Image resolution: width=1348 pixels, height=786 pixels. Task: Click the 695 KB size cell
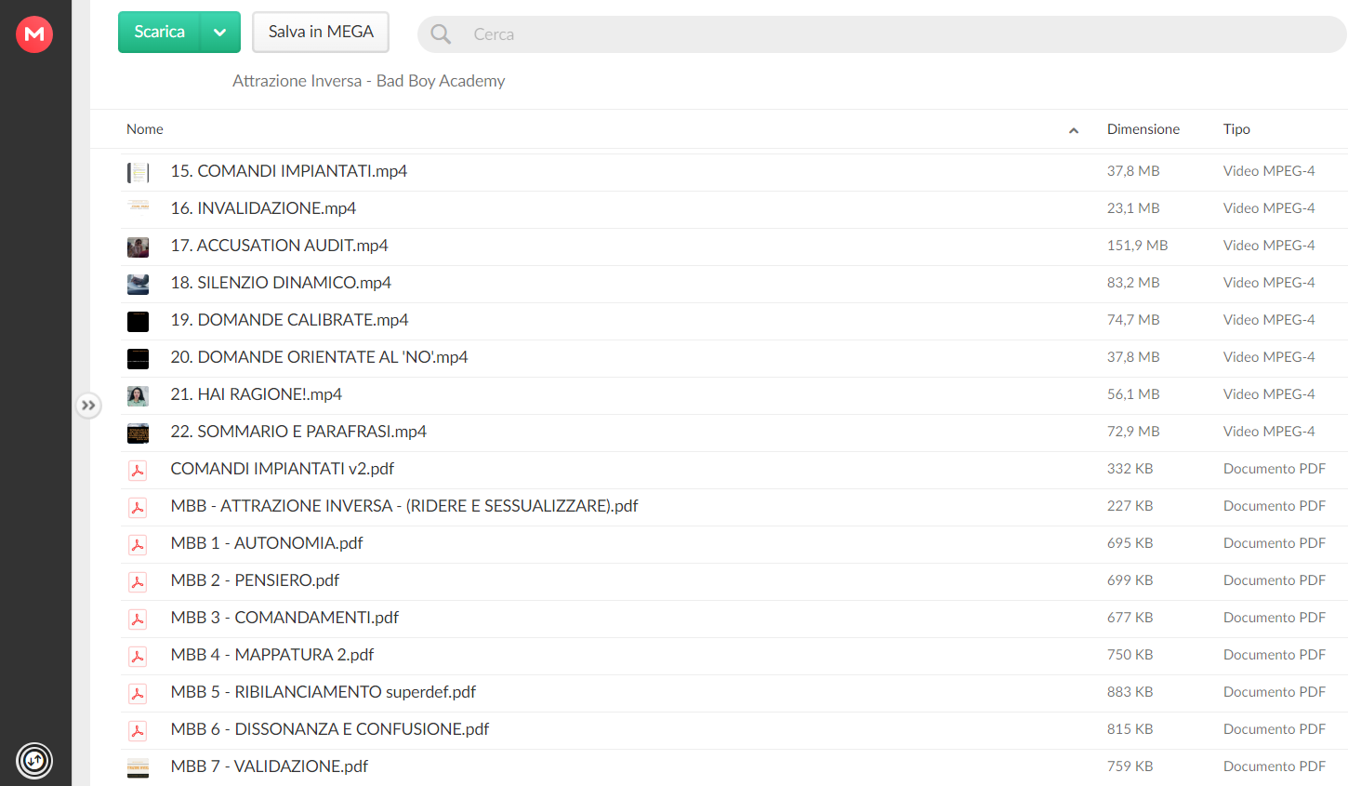tap(1130, 543)
